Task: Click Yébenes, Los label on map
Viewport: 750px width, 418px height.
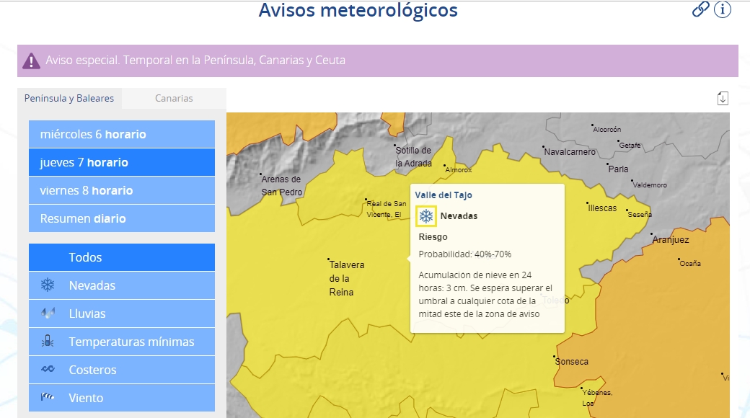Action: pos(597,397)
